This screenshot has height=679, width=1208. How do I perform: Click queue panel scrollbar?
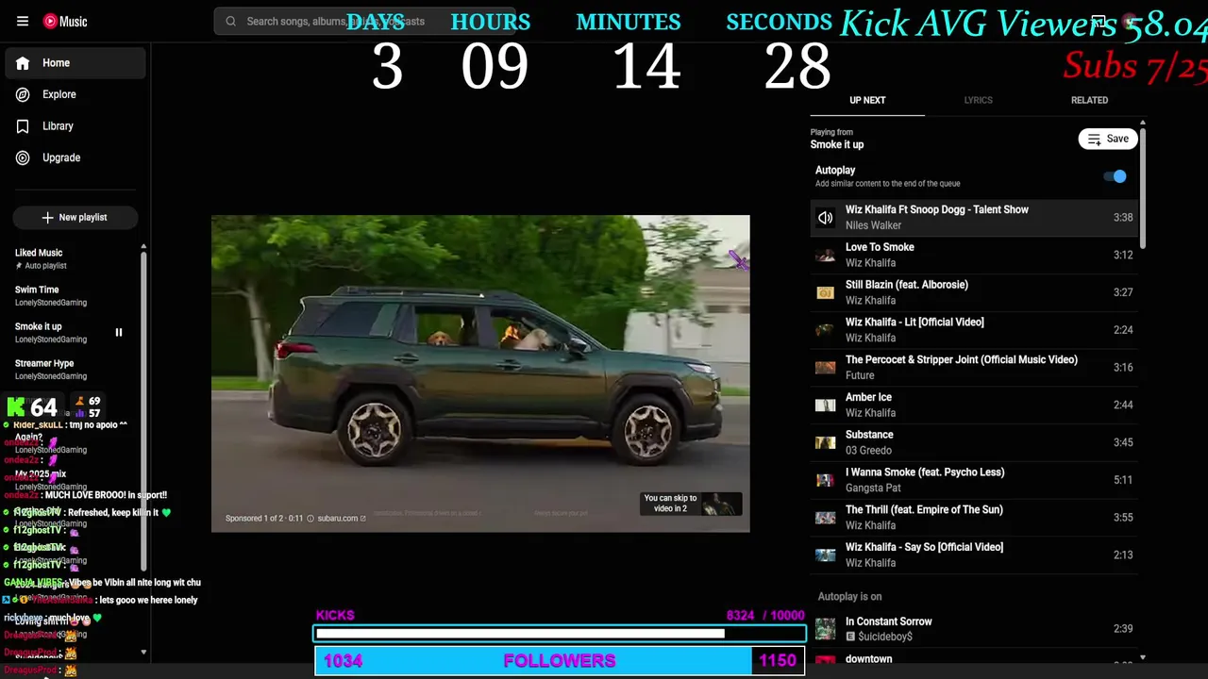pyautogui.click(x=1143, y=189)
